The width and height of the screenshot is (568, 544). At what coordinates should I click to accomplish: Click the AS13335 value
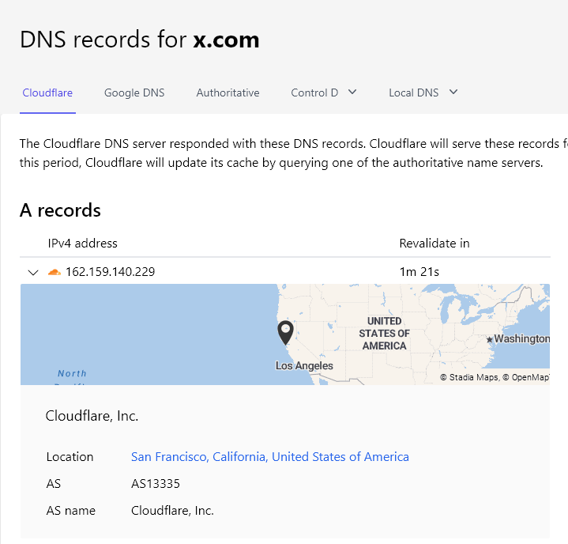coord(156,483)
